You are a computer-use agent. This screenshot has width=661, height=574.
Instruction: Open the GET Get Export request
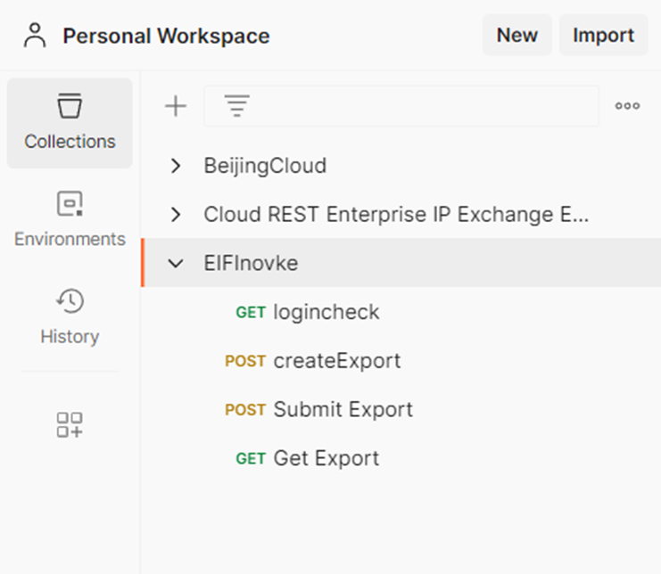coord(401,458)
